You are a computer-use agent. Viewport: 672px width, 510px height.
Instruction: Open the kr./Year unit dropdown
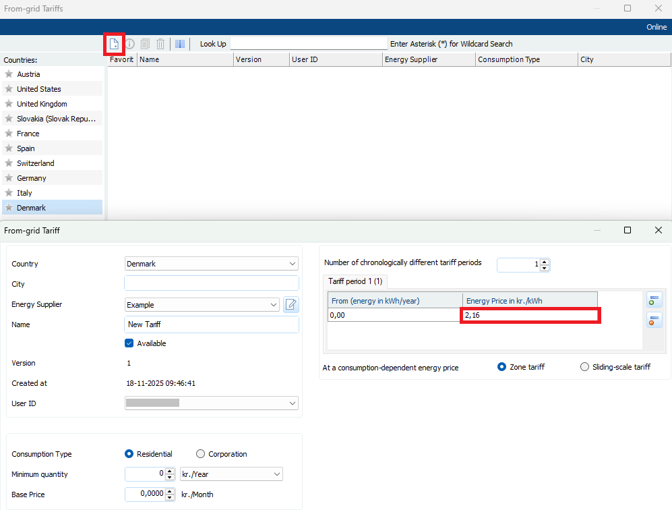pyautogui.click(x=276, y=474)
